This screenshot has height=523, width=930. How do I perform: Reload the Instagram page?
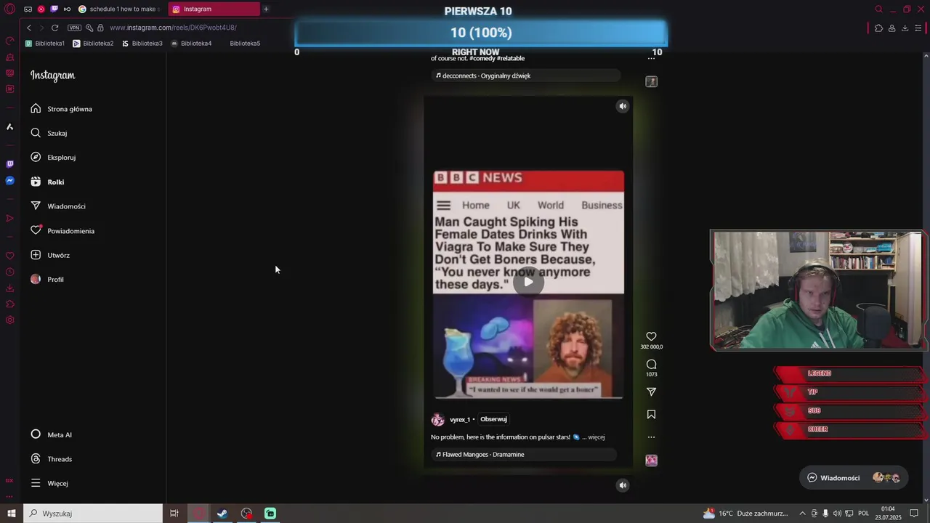tap(54, 28)
